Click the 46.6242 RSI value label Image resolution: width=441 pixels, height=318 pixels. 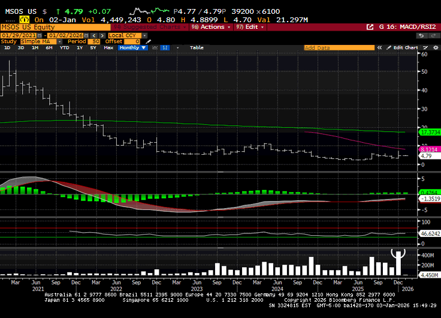(x=430, y=233)
